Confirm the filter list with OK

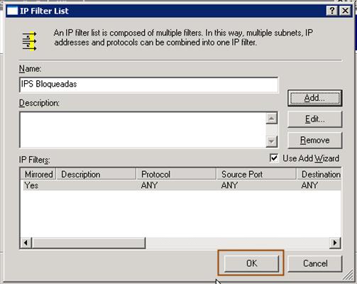251,263
